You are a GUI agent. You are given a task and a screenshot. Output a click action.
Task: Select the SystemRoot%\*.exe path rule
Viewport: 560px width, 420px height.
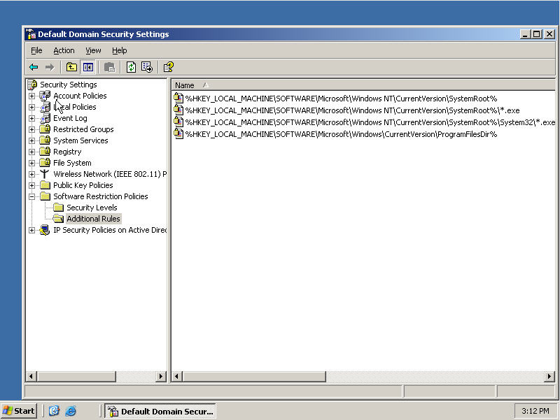click(352, 110)
